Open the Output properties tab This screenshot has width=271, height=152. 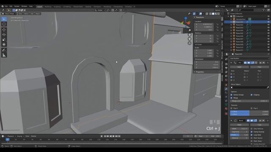click(226, 68)
